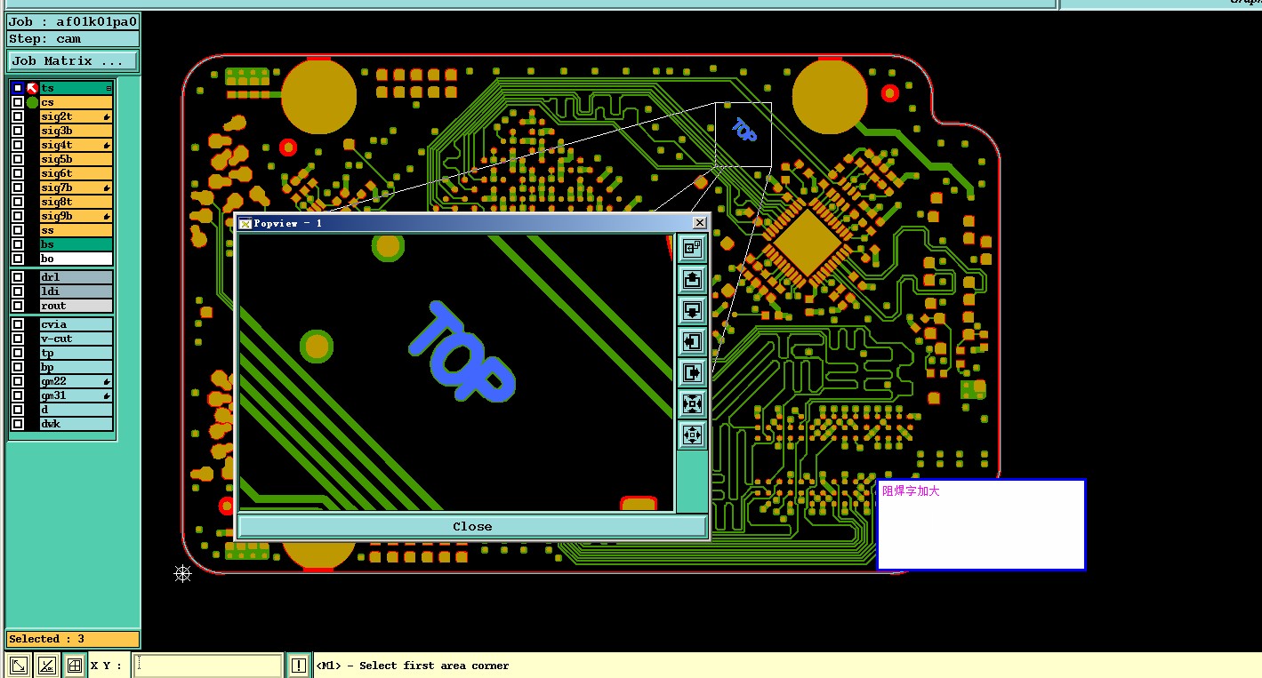Toggle display checkbox for rout layer
The image size is (1262, 678).
pyautogui.click(x=18, y=306)
